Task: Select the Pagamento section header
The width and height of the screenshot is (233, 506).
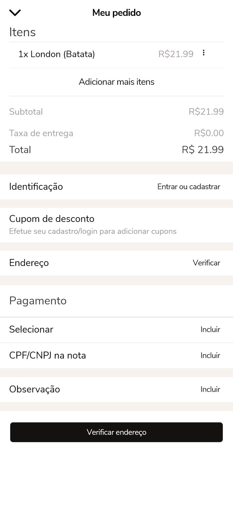Action: pyautogui.click(x=38, y=301)
